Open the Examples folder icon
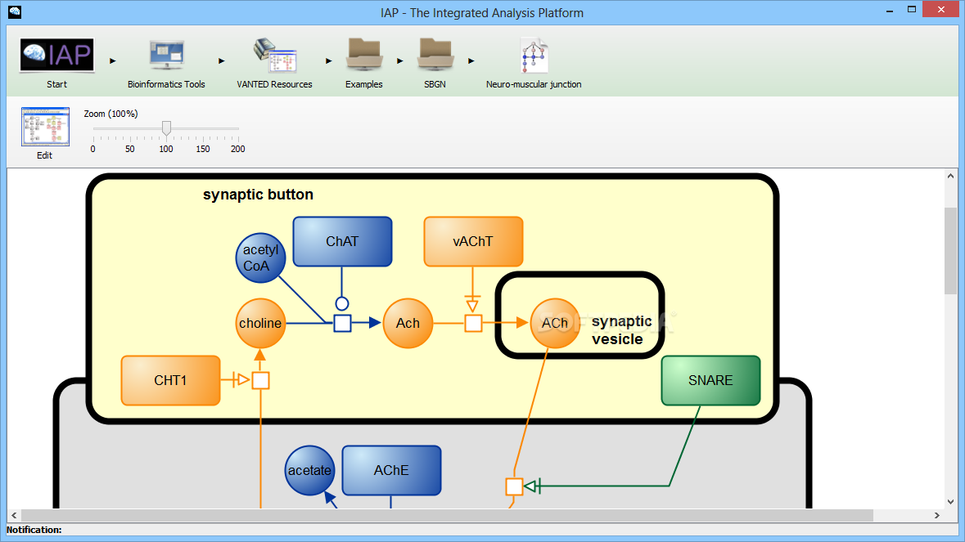Screen dimensions: 965x542 click(x=363, y=56)
